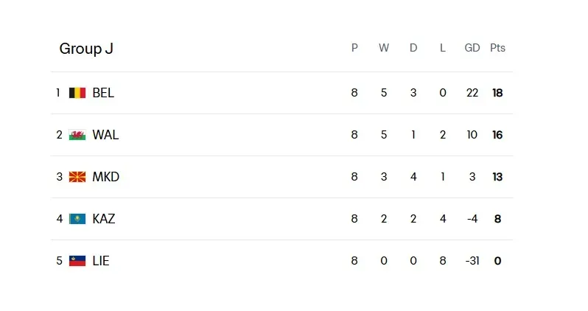The width and height of the screenshot is (588, 311).
Task: Click the North Macedonia flag icon
Action: tap(77, 177)
